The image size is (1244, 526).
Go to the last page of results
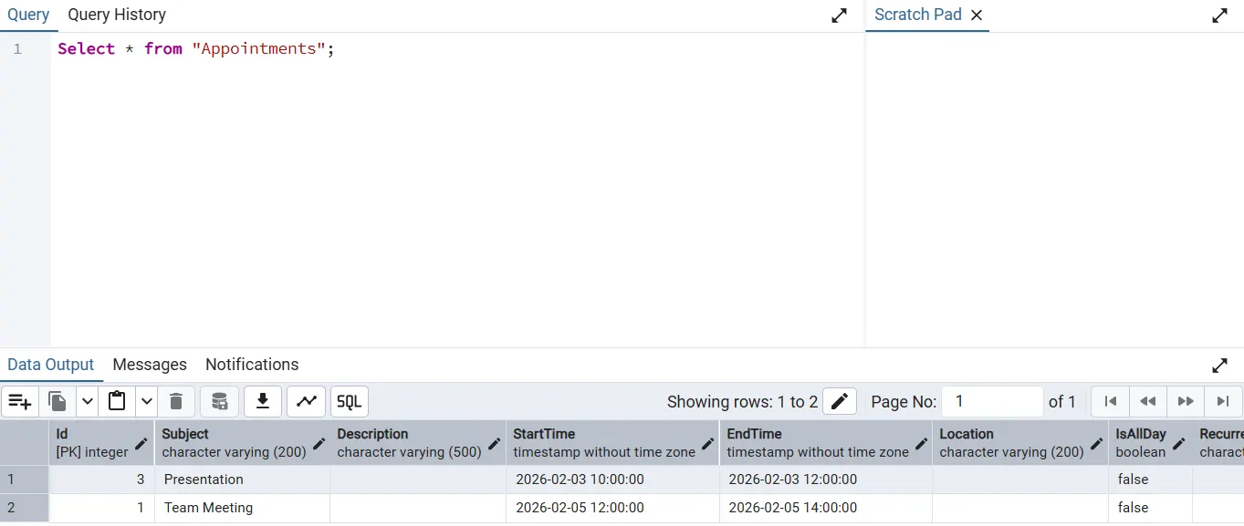coord(1223,401)
